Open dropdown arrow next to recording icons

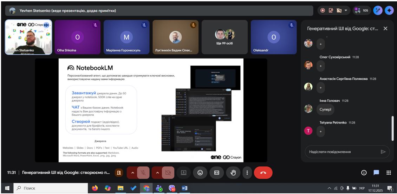coord(345,11)
